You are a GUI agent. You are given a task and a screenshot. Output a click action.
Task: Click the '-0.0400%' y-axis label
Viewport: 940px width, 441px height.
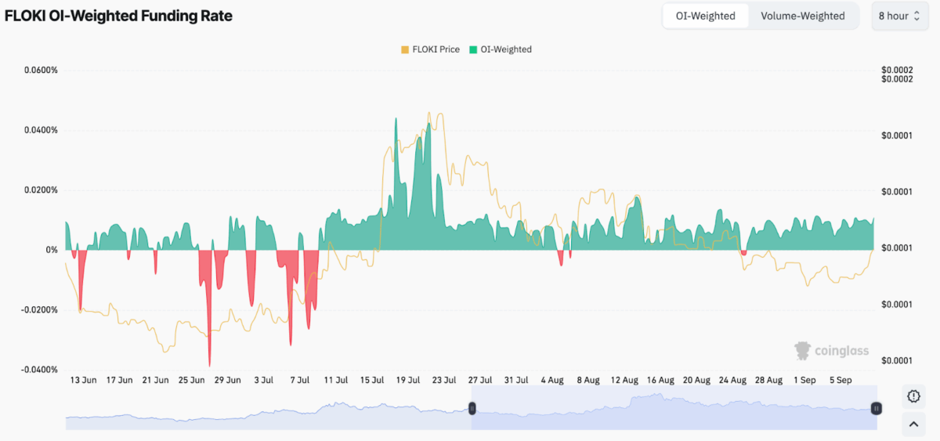coord(39,370)
